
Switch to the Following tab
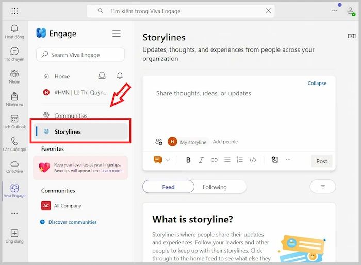215,187
